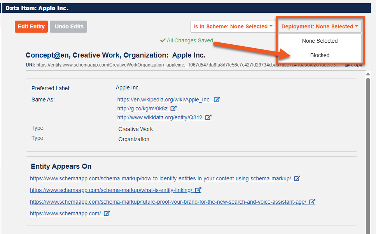Screen dimensions: 376x234
Task: Click the Organization type value
Action: tap(134, 139)
